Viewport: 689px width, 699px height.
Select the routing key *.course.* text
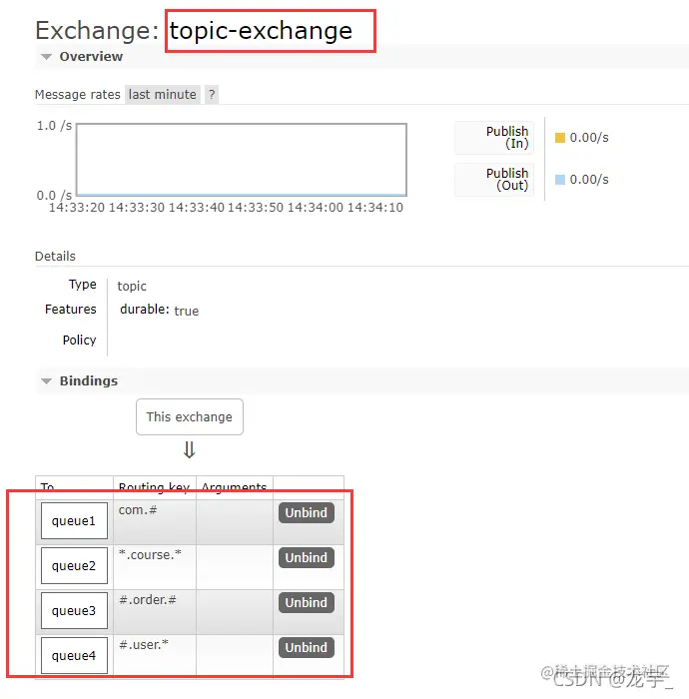150,555
